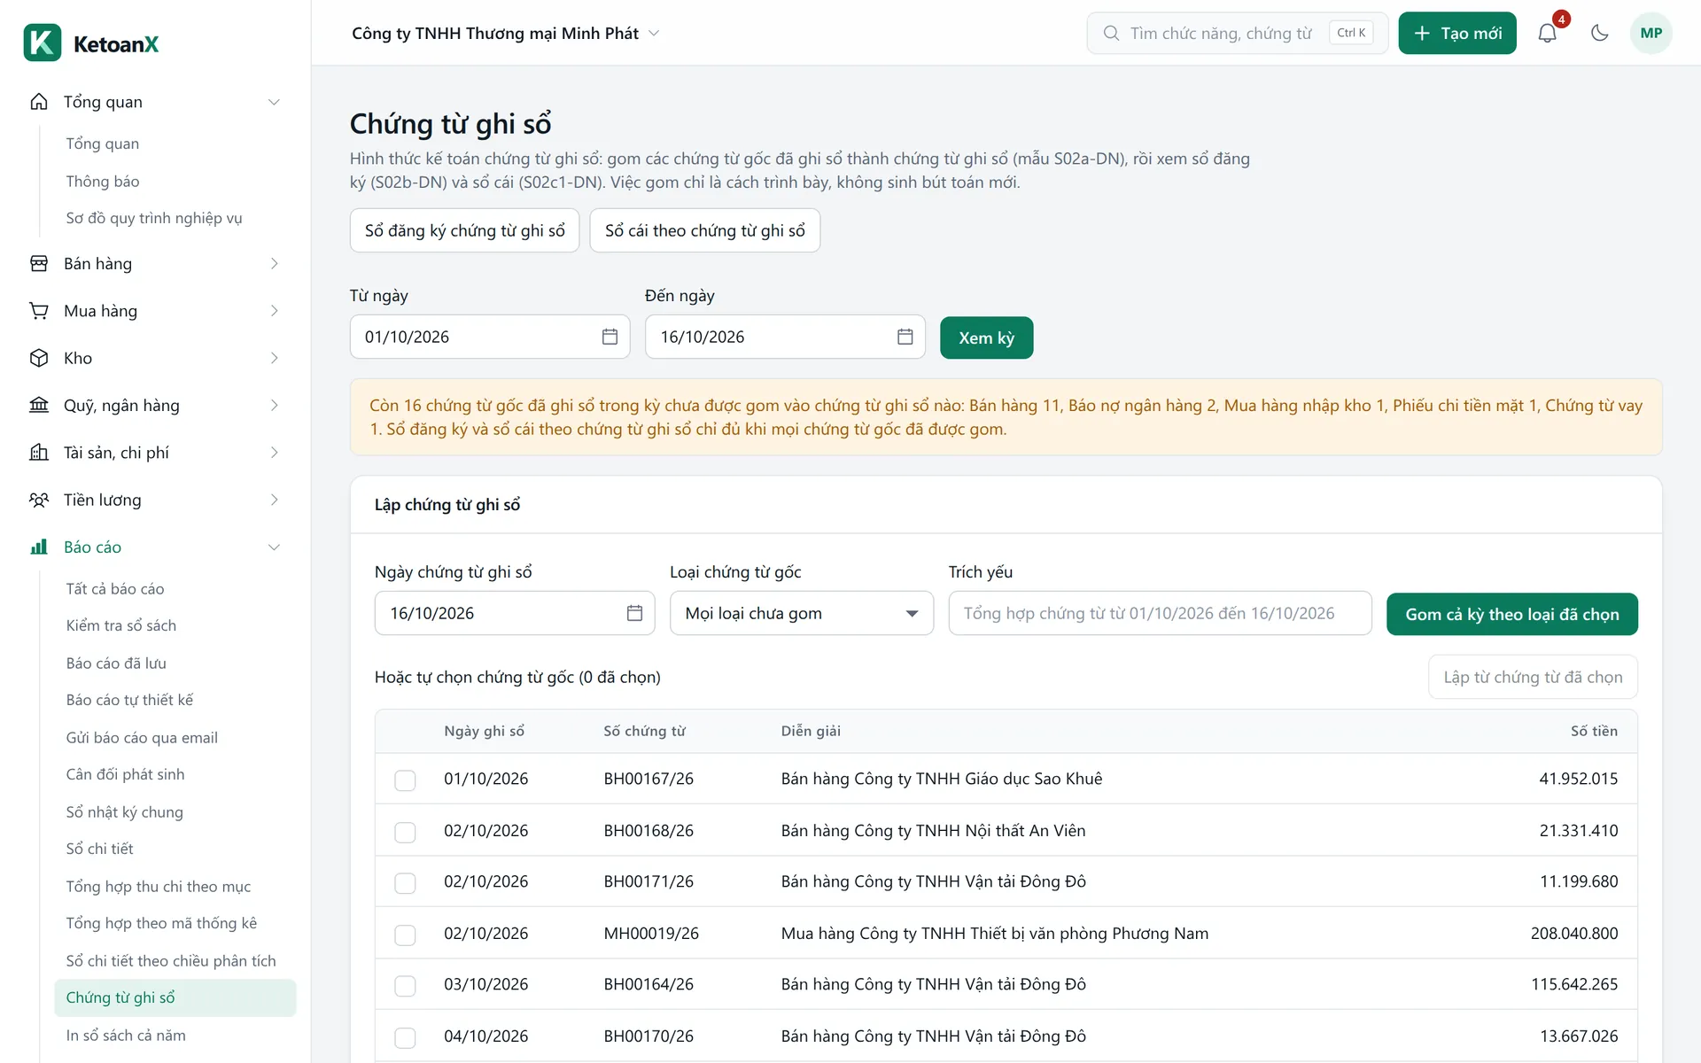Click the Xem kỳ button
This screenshot has width=1701, height=1063.
986,338
